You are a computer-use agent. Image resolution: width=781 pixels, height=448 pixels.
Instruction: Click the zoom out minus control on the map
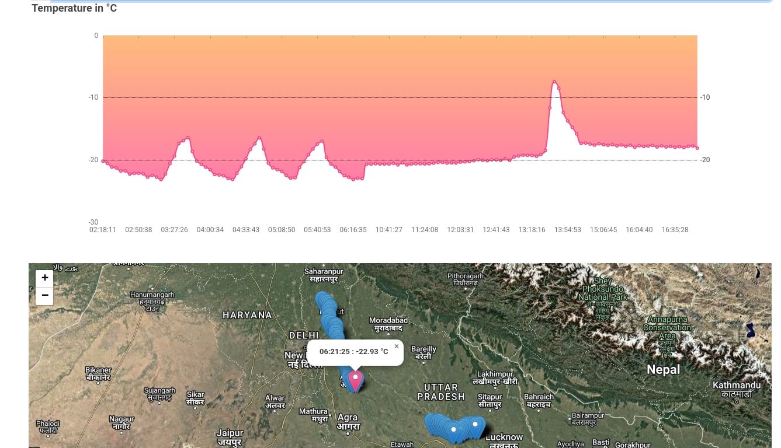click(44, 295)
